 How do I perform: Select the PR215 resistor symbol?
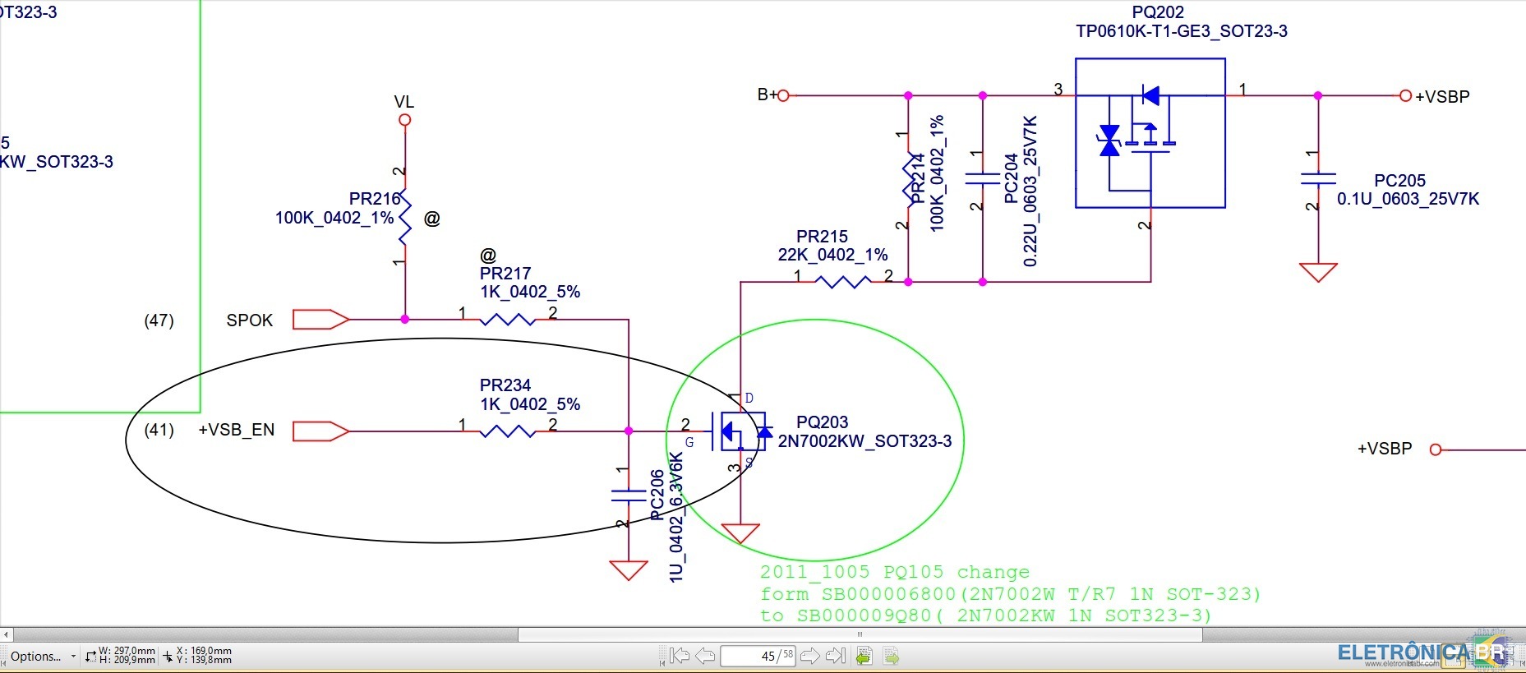842,282
